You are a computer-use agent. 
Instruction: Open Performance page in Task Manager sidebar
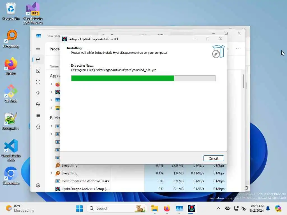point(38,71)
